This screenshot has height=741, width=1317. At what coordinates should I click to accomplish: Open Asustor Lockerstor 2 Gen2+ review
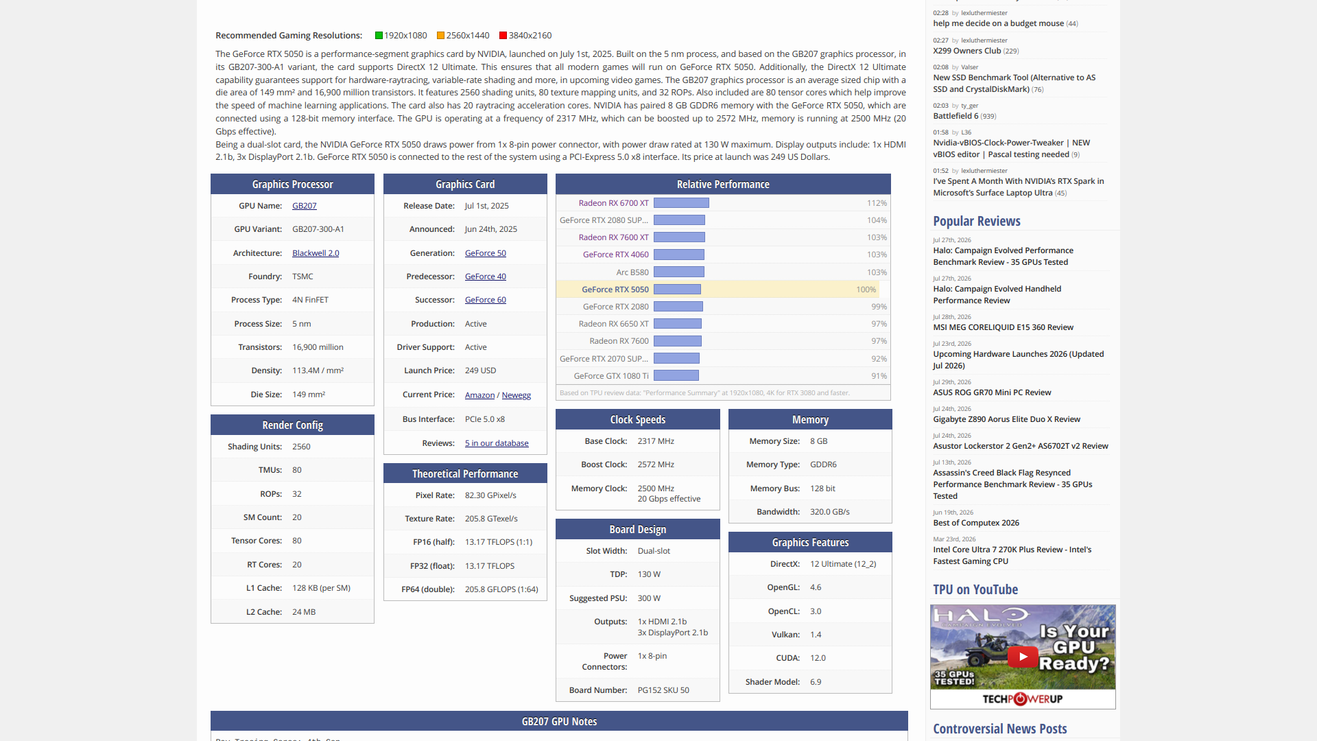pyautogui.click(x=1020, y=446)
